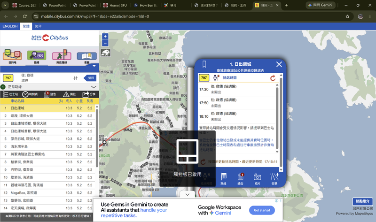Screen dimensions: 376x222
Task: Click the Get started ad button
Action: tap(262, 210)
